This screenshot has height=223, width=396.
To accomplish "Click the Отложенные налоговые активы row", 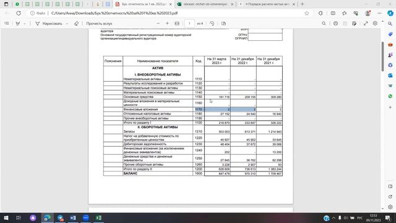I will 192,114.
